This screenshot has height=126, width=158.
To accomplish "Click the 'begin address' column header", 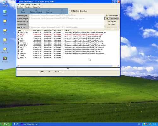I will [x=48, y=30].
